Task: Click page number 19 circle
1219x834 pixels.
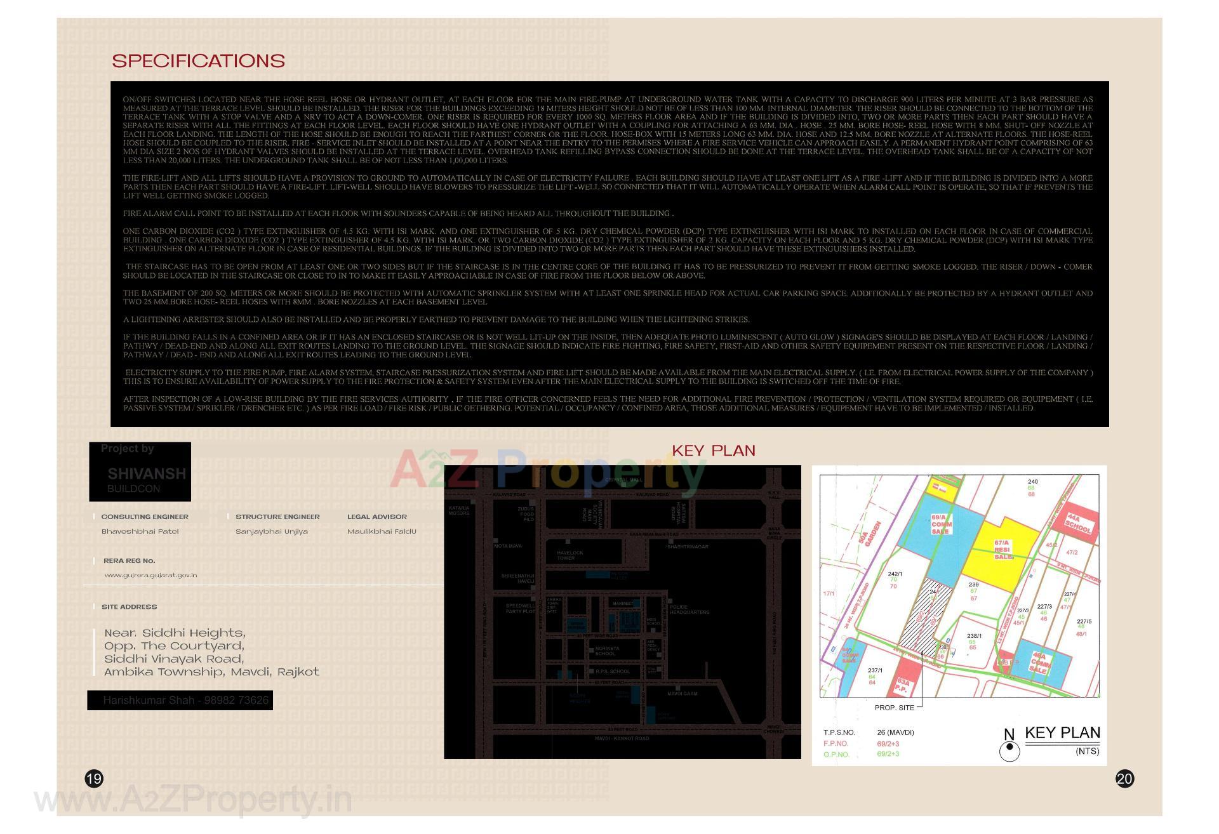Action: click(x=94, y=779)
